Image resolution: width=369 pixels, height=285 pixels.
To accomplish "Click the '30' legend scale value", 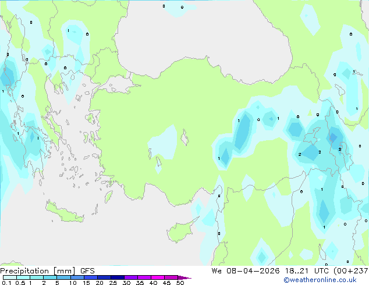I will [x=126, y=283].
